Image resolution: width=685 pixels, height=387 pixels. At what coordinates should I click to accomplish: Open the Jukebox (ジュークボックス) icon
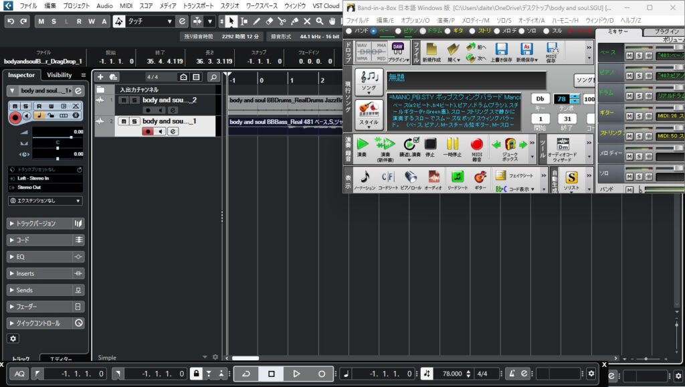(x=510, y=149)
